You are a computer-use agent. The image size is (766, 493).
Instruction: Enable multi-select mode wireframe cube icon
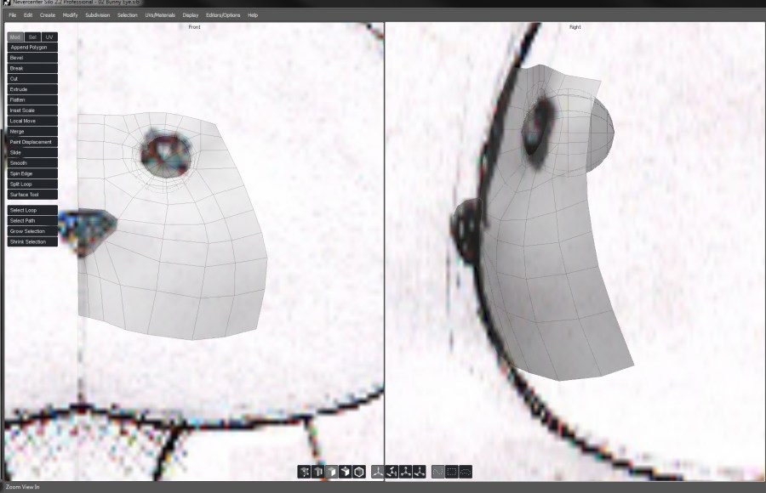click(359, 472)
